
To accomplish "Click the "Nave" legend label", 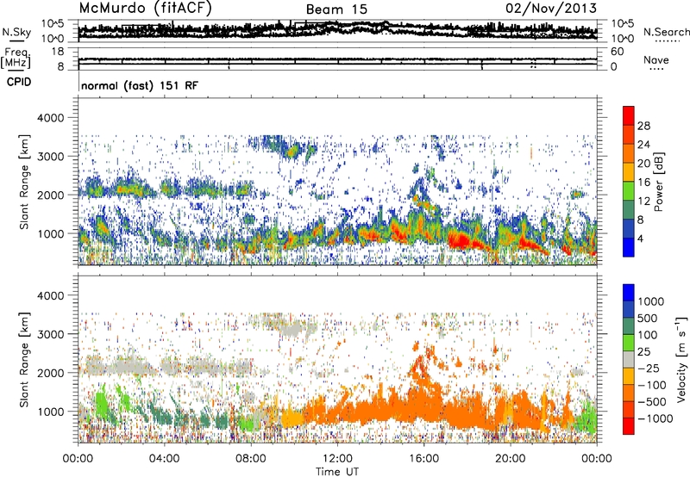I will click(656, 59).
